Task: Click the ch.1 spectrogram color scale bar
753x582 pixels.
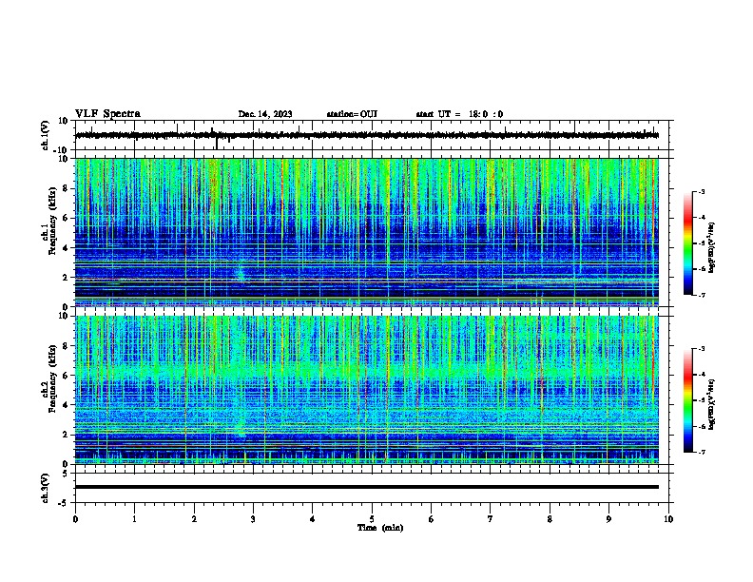Action: click(688, 243)
